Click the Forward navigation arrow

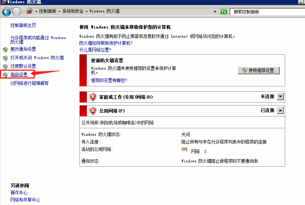tap(16, 12)
